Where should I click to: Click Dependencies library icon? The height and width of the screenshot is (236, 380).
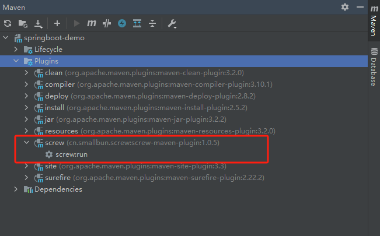[28, 189]
